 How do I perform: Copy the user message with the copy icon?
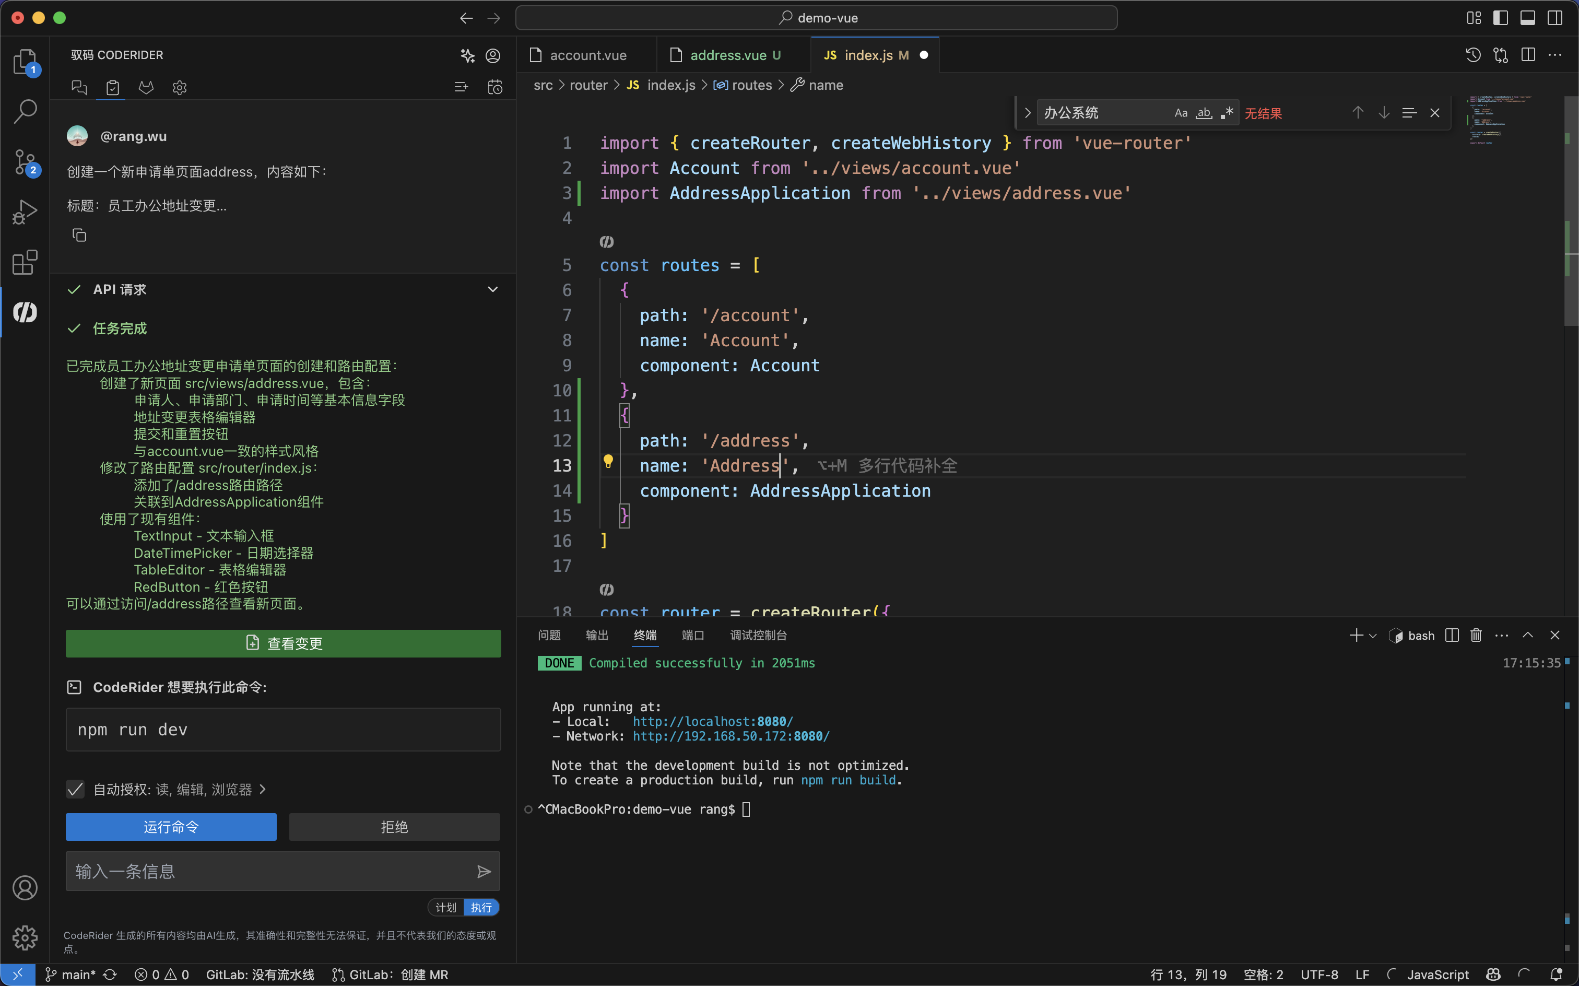(x=79, y=236)
